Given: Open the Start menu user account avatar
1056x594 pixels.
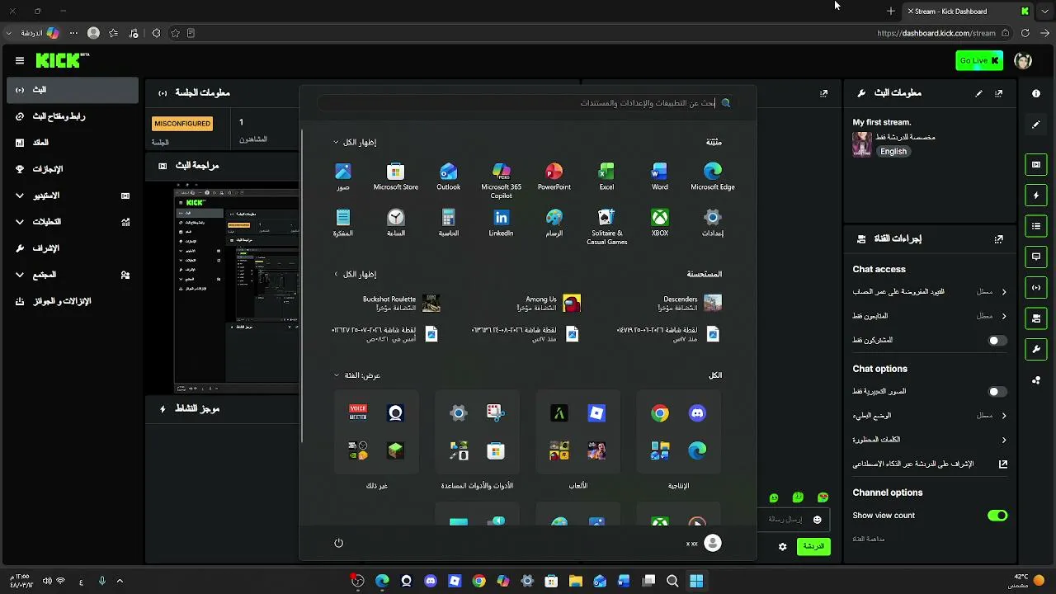Looking at the screenshot, I should tap(713, 543).
